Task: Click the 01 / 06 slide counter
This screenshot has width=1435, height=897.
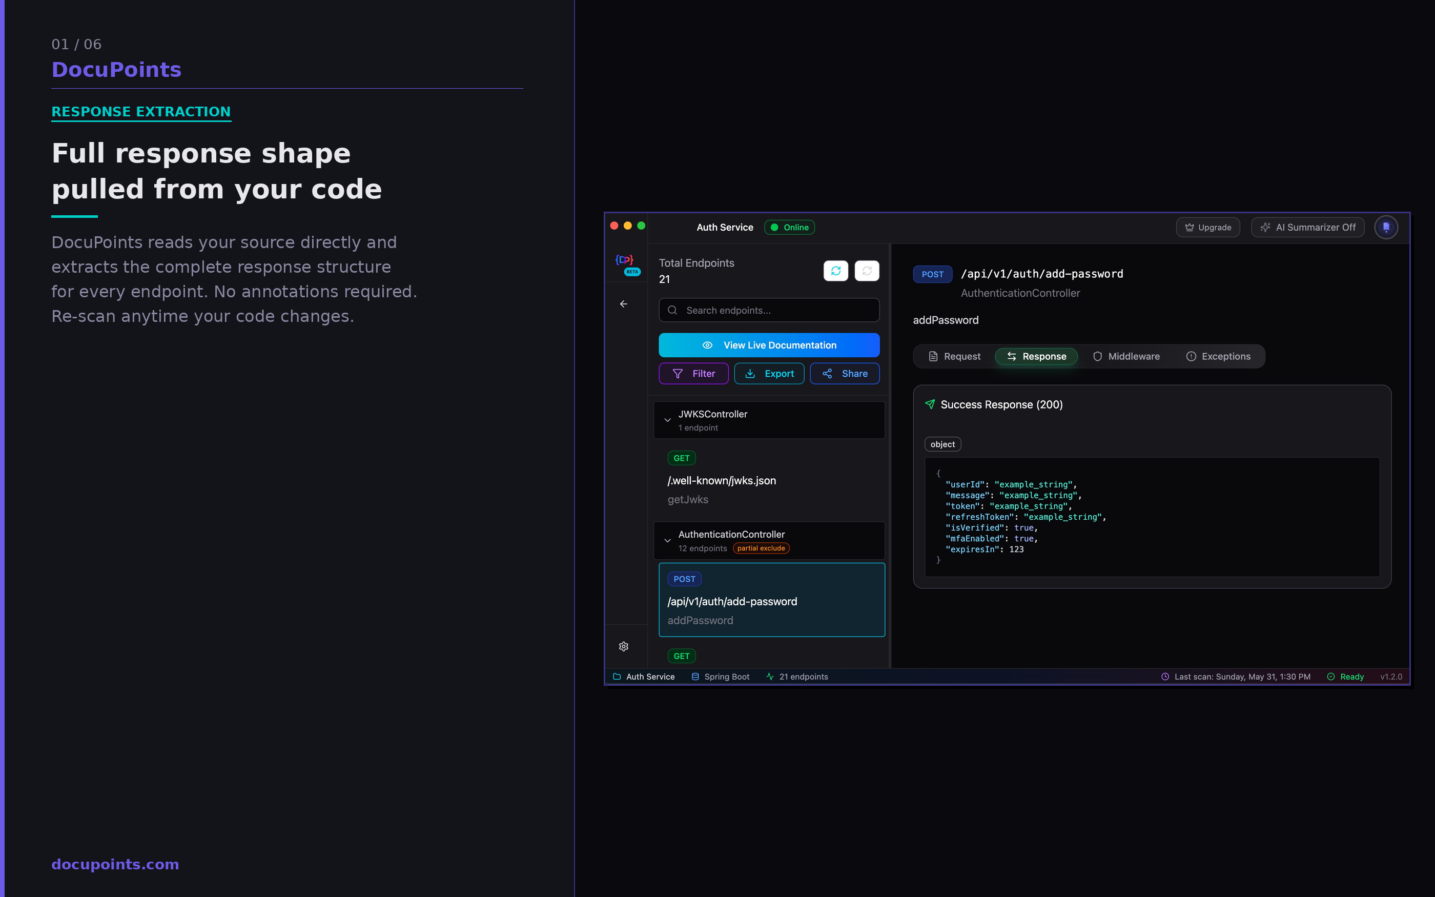Action: pos(76,45)
